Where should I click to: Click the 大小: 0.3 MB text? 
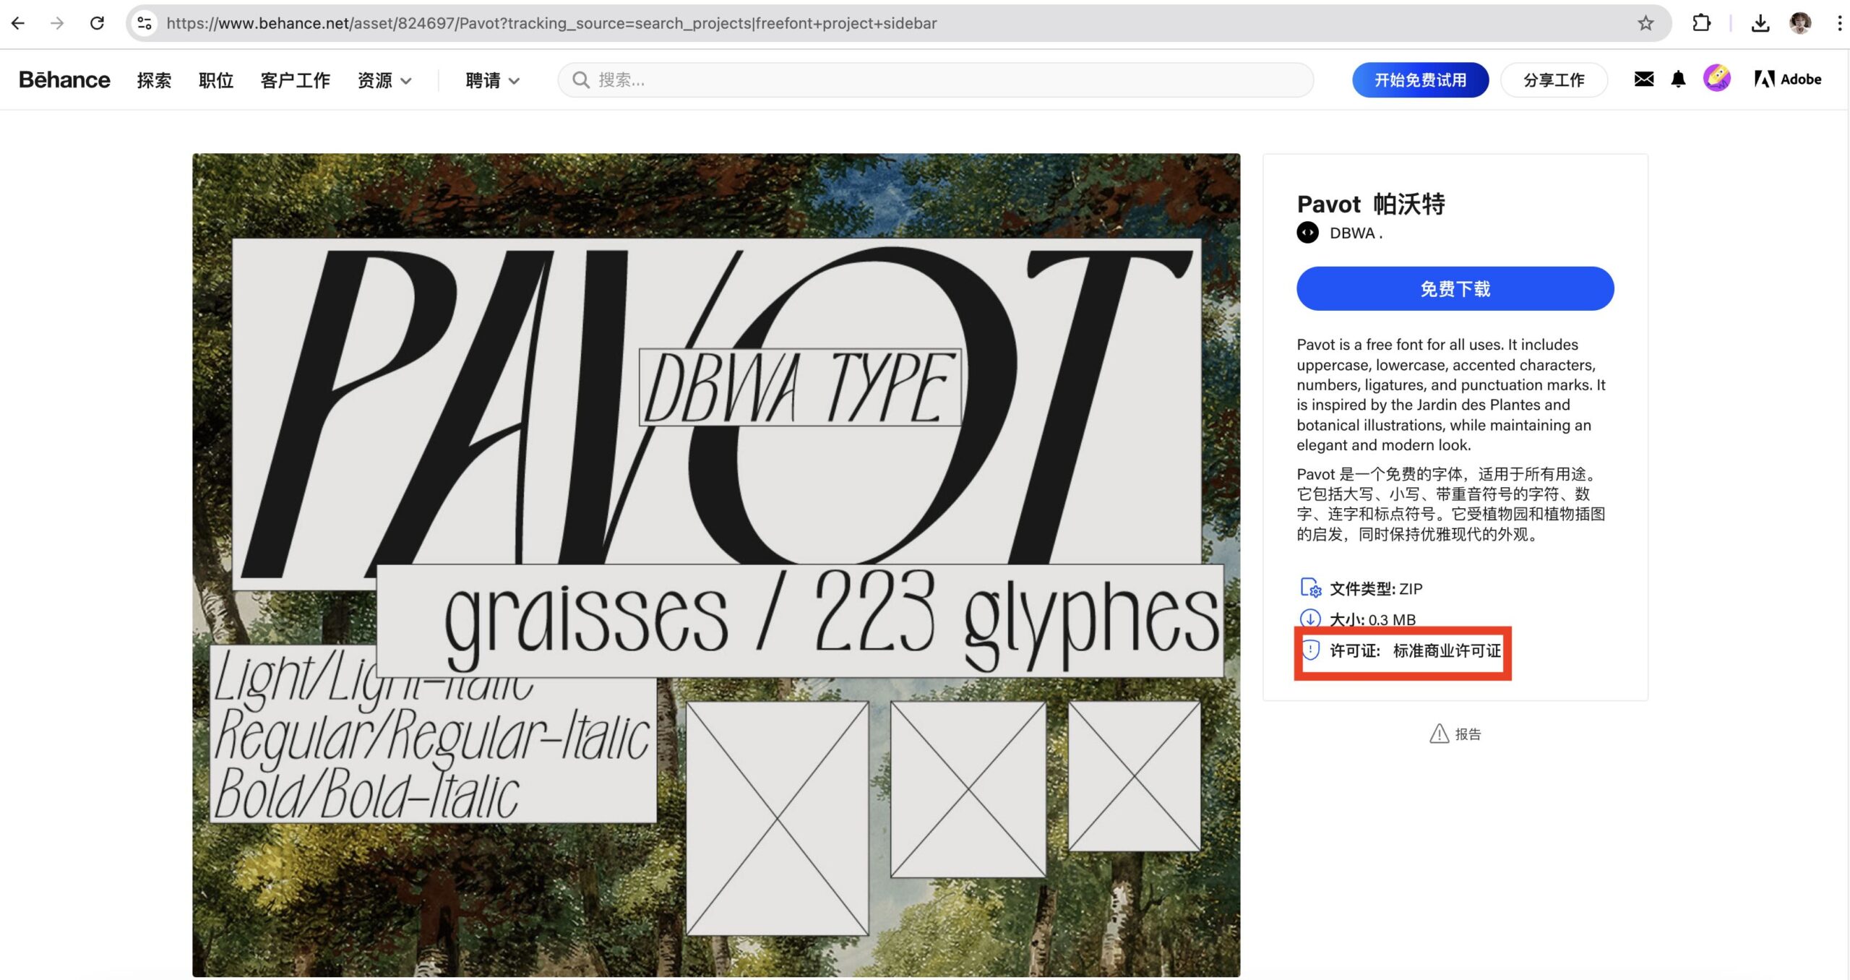click(x=1372, y=619)
